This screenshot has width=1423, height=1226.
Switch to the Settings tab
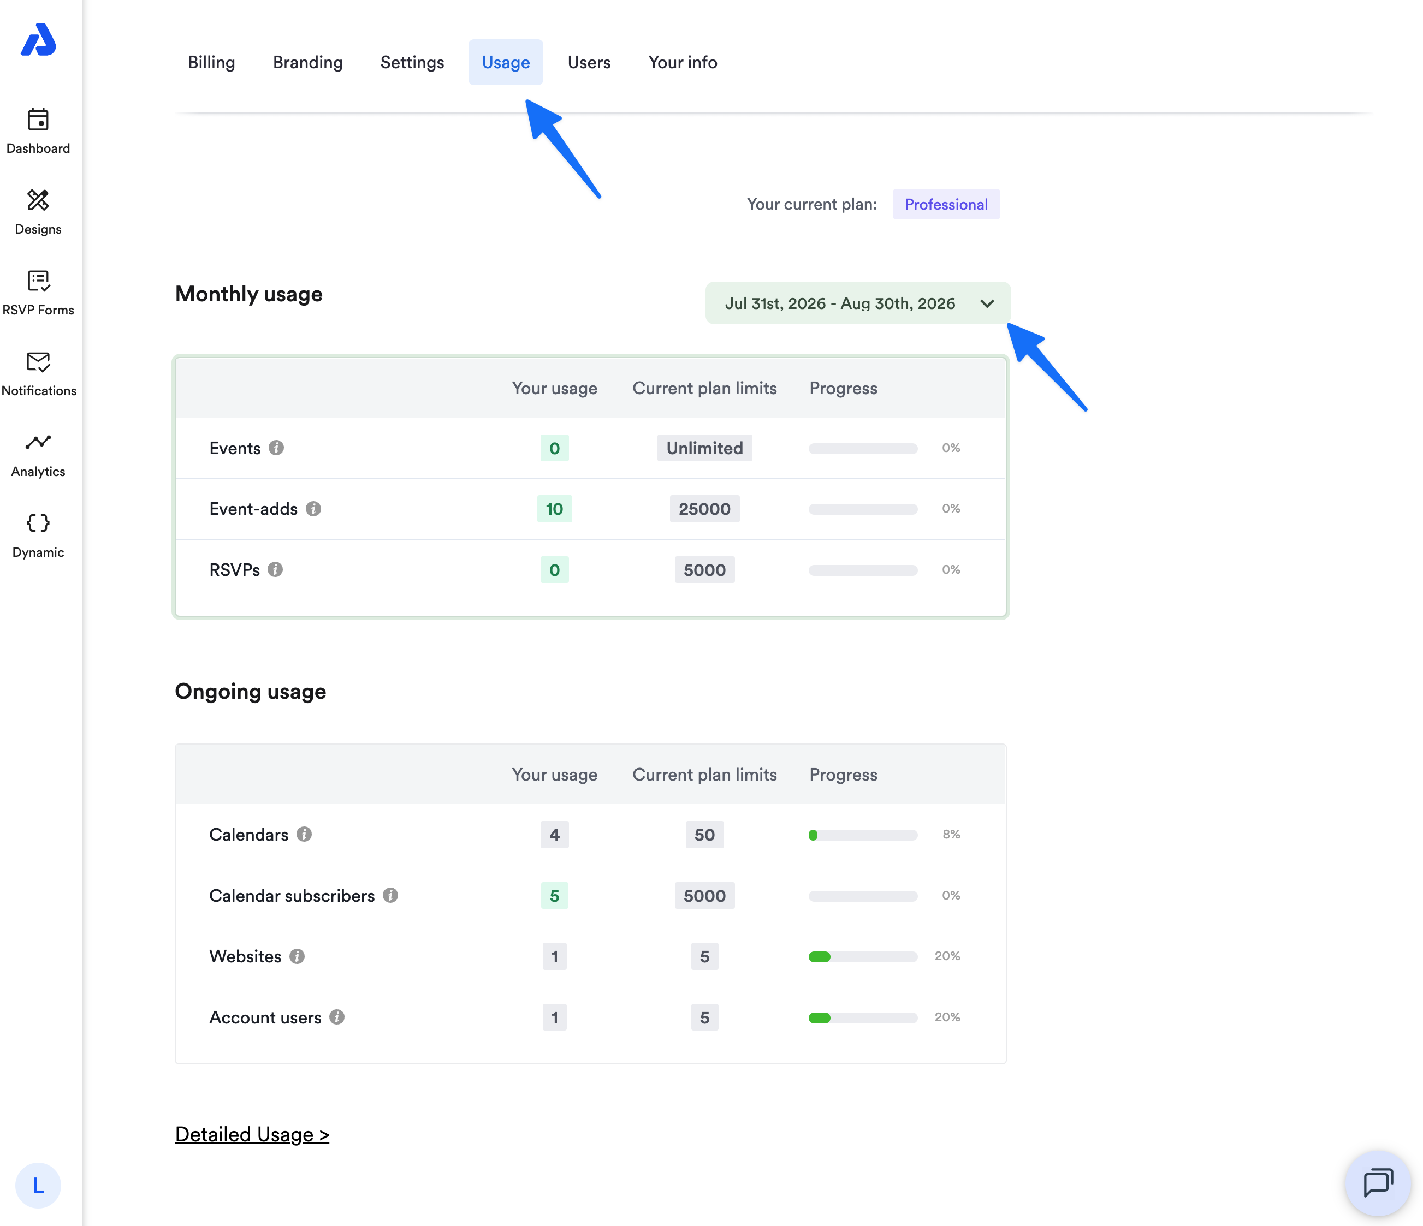[x=412, y=62]
